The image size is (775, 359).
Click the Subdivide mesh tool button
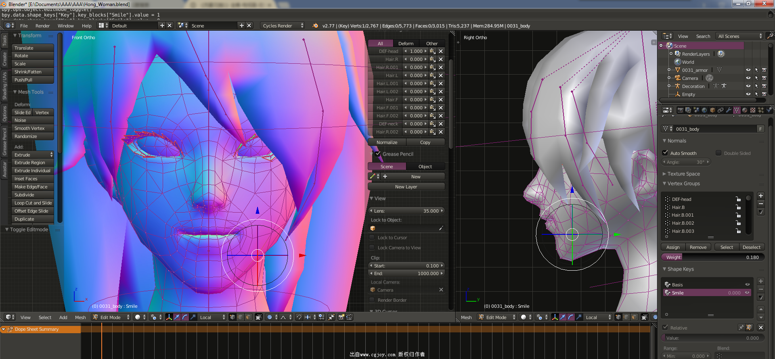tap(33, 194)
